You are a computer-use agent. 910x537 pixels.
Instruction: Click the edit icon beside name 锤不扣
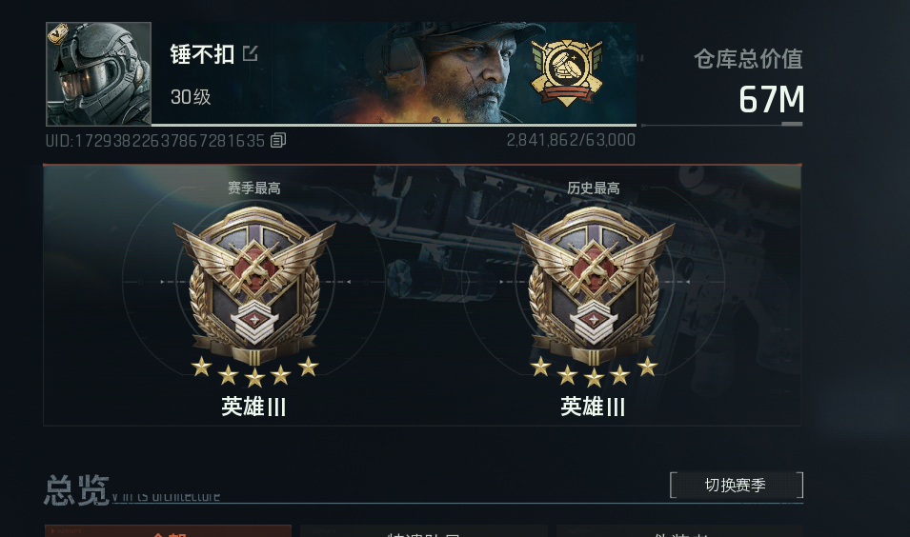[251, 53]
